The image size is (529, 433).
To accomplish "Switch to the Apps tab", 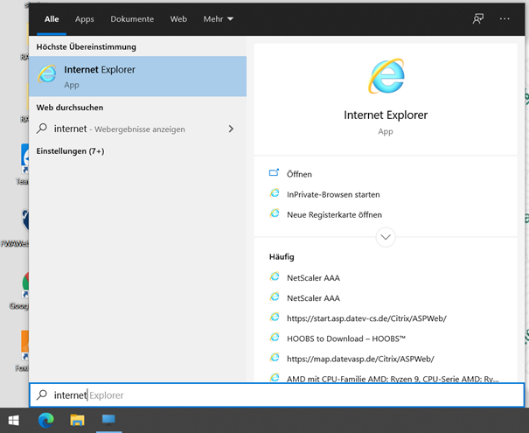I will 84,19.
